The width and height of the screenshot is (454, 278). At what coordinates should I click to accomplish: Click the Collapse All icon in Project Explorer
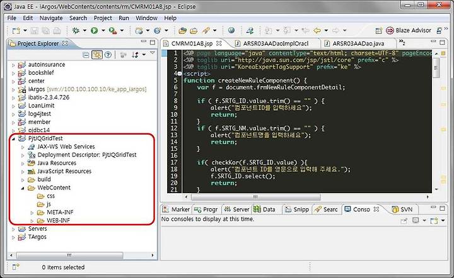coord(86,55)
